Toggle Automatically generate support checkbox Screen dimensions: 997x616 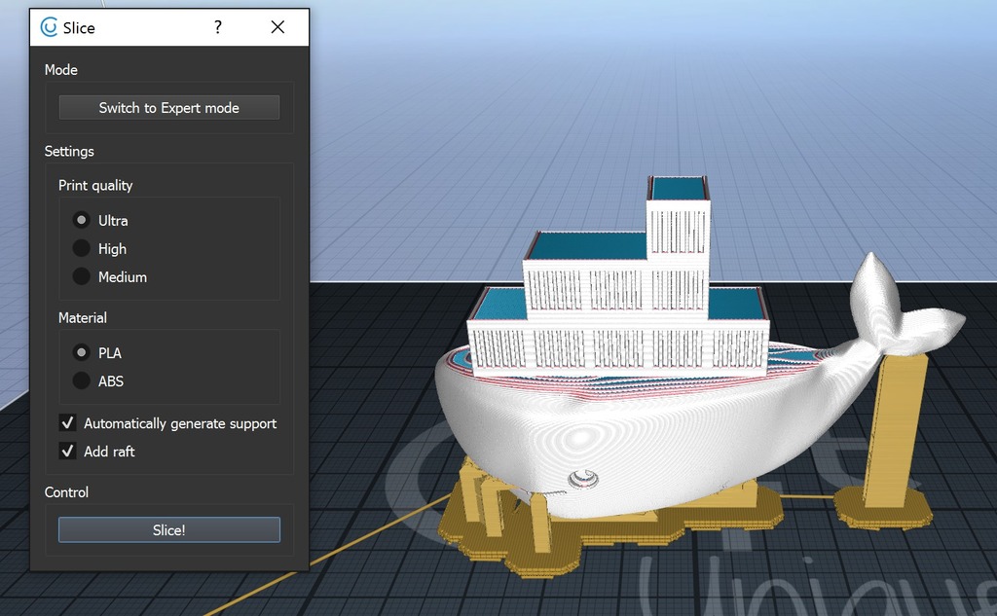pos(67,422)
